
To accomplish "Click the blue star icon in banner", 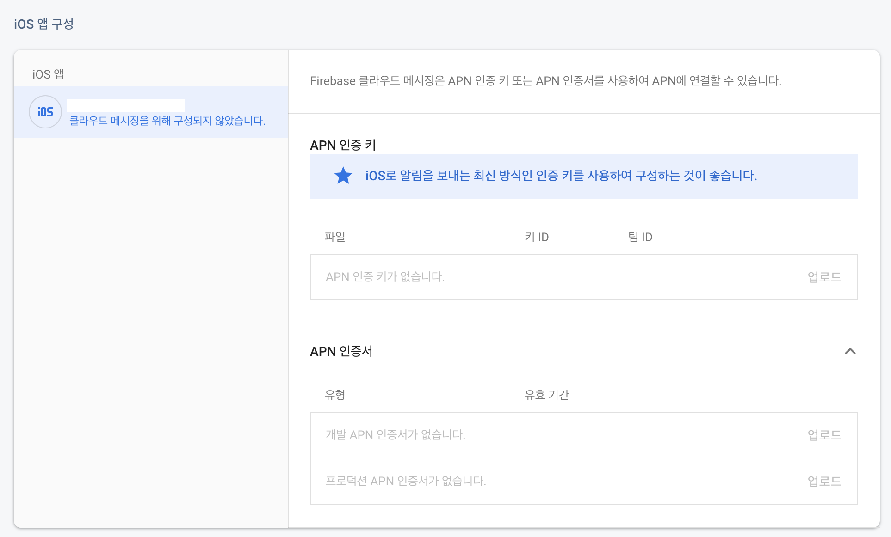I will [x=343, y=176].
